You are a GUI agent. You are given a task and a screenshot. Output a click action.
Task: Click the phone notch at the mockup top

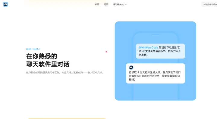pos(156,34)
